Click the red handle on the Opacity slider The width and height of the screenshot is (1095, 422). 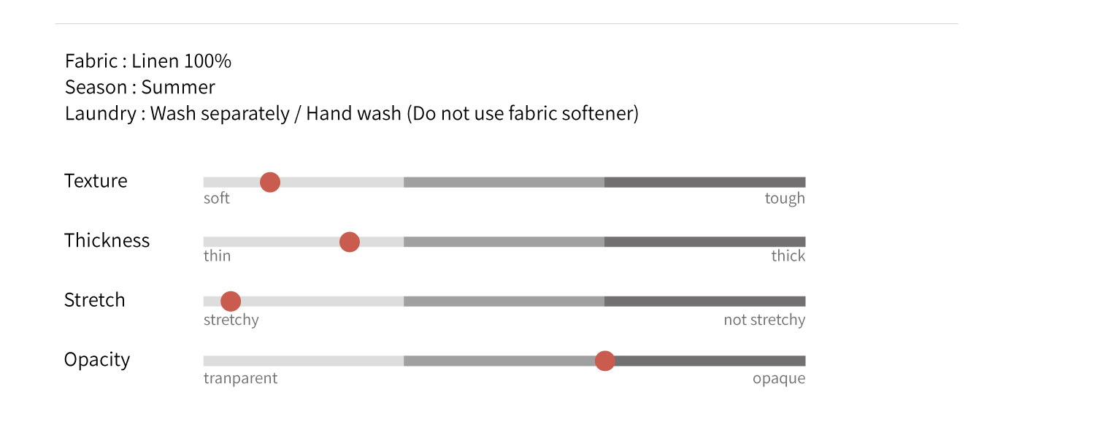[x=604, y=361]
